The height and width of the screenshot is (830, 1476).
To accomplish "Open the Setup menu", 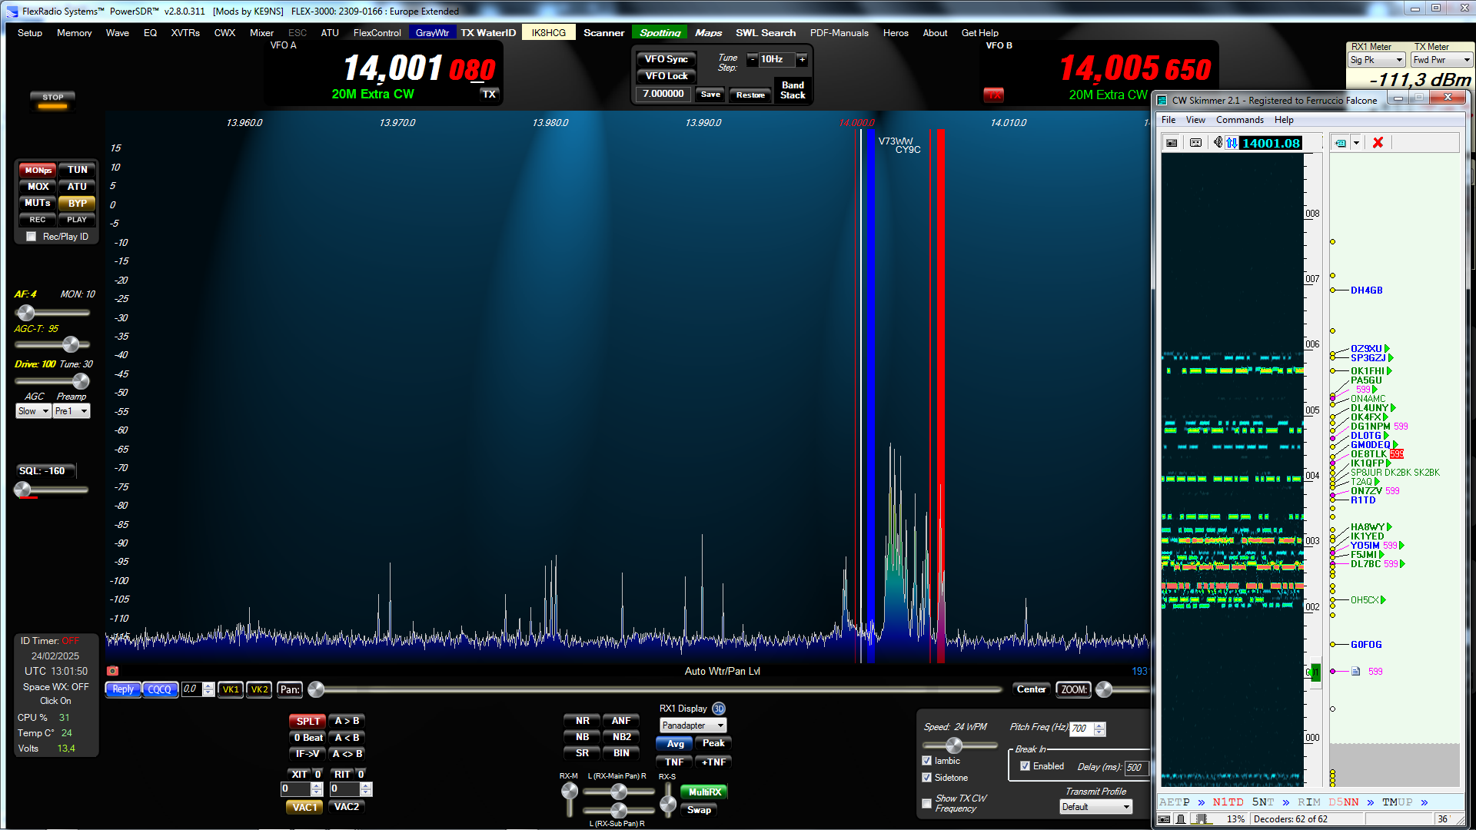I will coord(30,33).
